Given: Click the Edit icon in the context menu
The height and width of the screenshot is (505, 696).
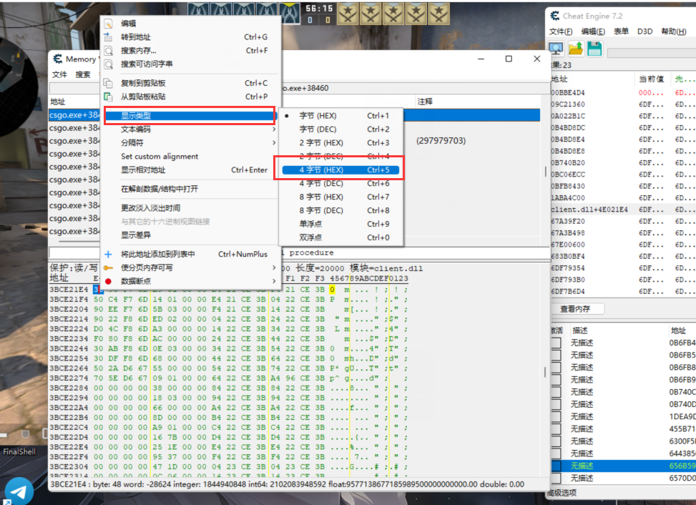Looking at the screenshot, I should pyautogui.click(x=108, y=24).
